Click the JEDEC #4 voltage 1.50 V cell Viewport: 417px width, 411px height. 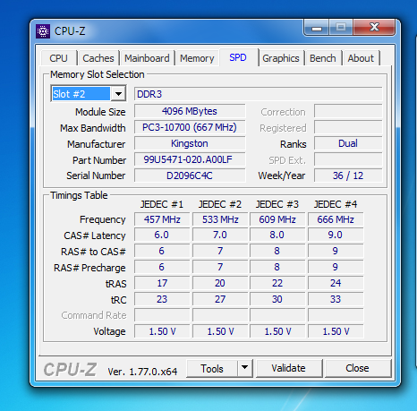pyautogui.click(x=336, y=331)
